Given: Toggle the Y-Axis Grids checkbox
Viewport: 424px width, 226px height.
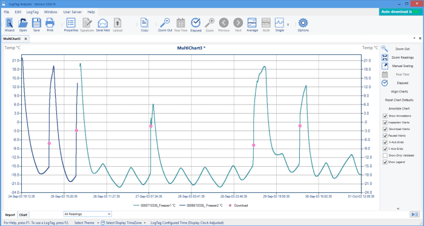Looking at the screenshot, I should coord(385,149).
